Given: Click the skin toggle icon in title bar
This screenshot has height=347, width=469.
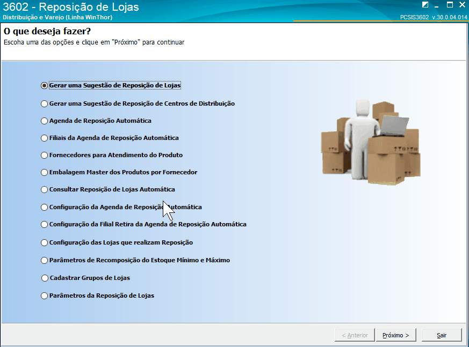Looking at the screenshot, I should coord(425,5).
